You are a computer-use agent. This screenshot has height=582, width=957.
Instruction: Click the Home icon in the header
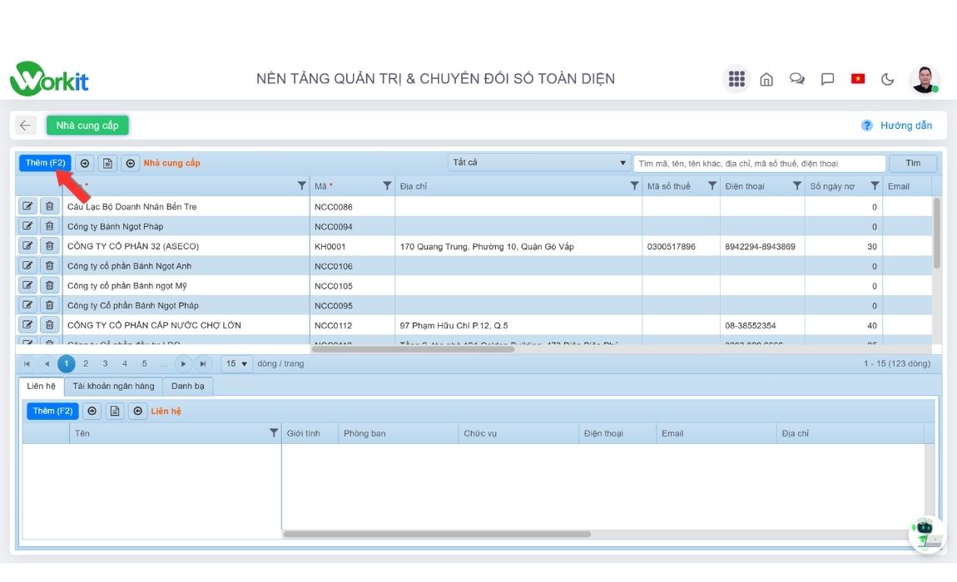coord(766,79)
